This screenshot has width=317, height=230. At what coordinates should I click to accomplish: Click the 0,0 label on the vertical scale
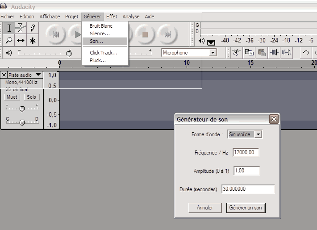pos(52,100)
